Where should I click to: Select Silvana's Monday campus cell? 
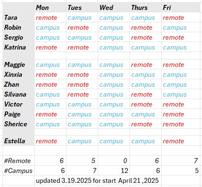click(x=50, y=94)
